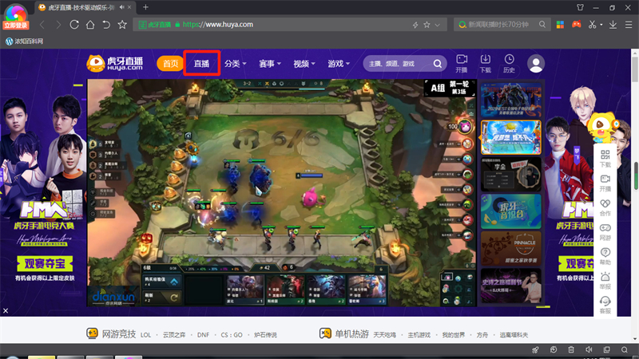
Task: Click the trash icon in browser status bar
Action: (x=571, y=349)
